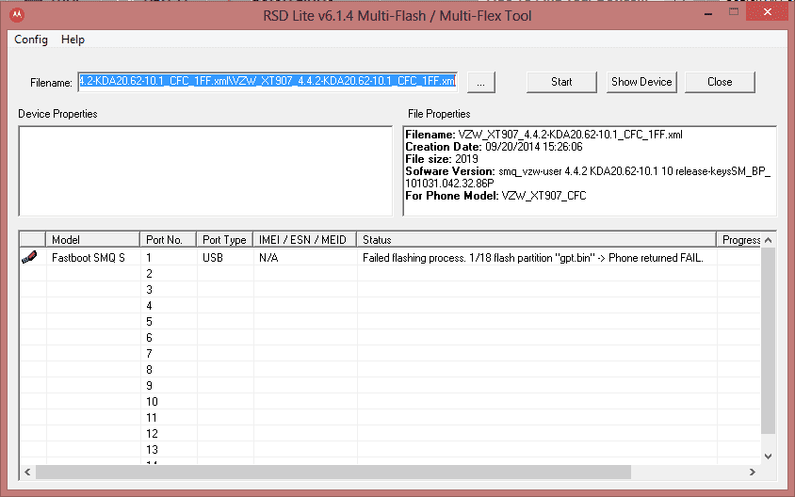
Task: Open the Config menu
Action: (x=31, y=40)
